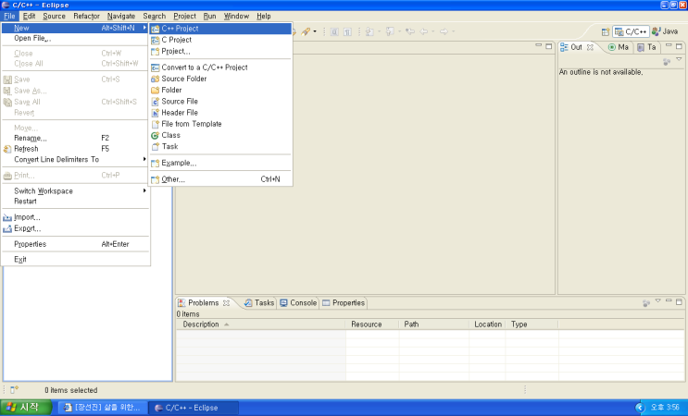The image size is (688, 416).
Task: Open the Previous Annotation dropdown arrow
Action: pos(399,31)
